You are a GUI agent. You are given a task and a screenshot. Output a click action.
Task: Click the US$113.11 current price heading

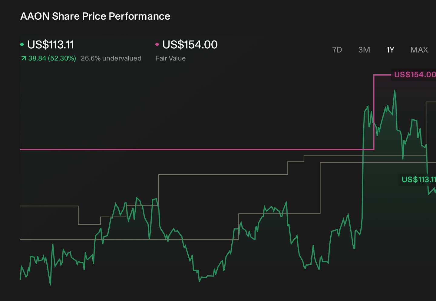[x=51, y=45]
